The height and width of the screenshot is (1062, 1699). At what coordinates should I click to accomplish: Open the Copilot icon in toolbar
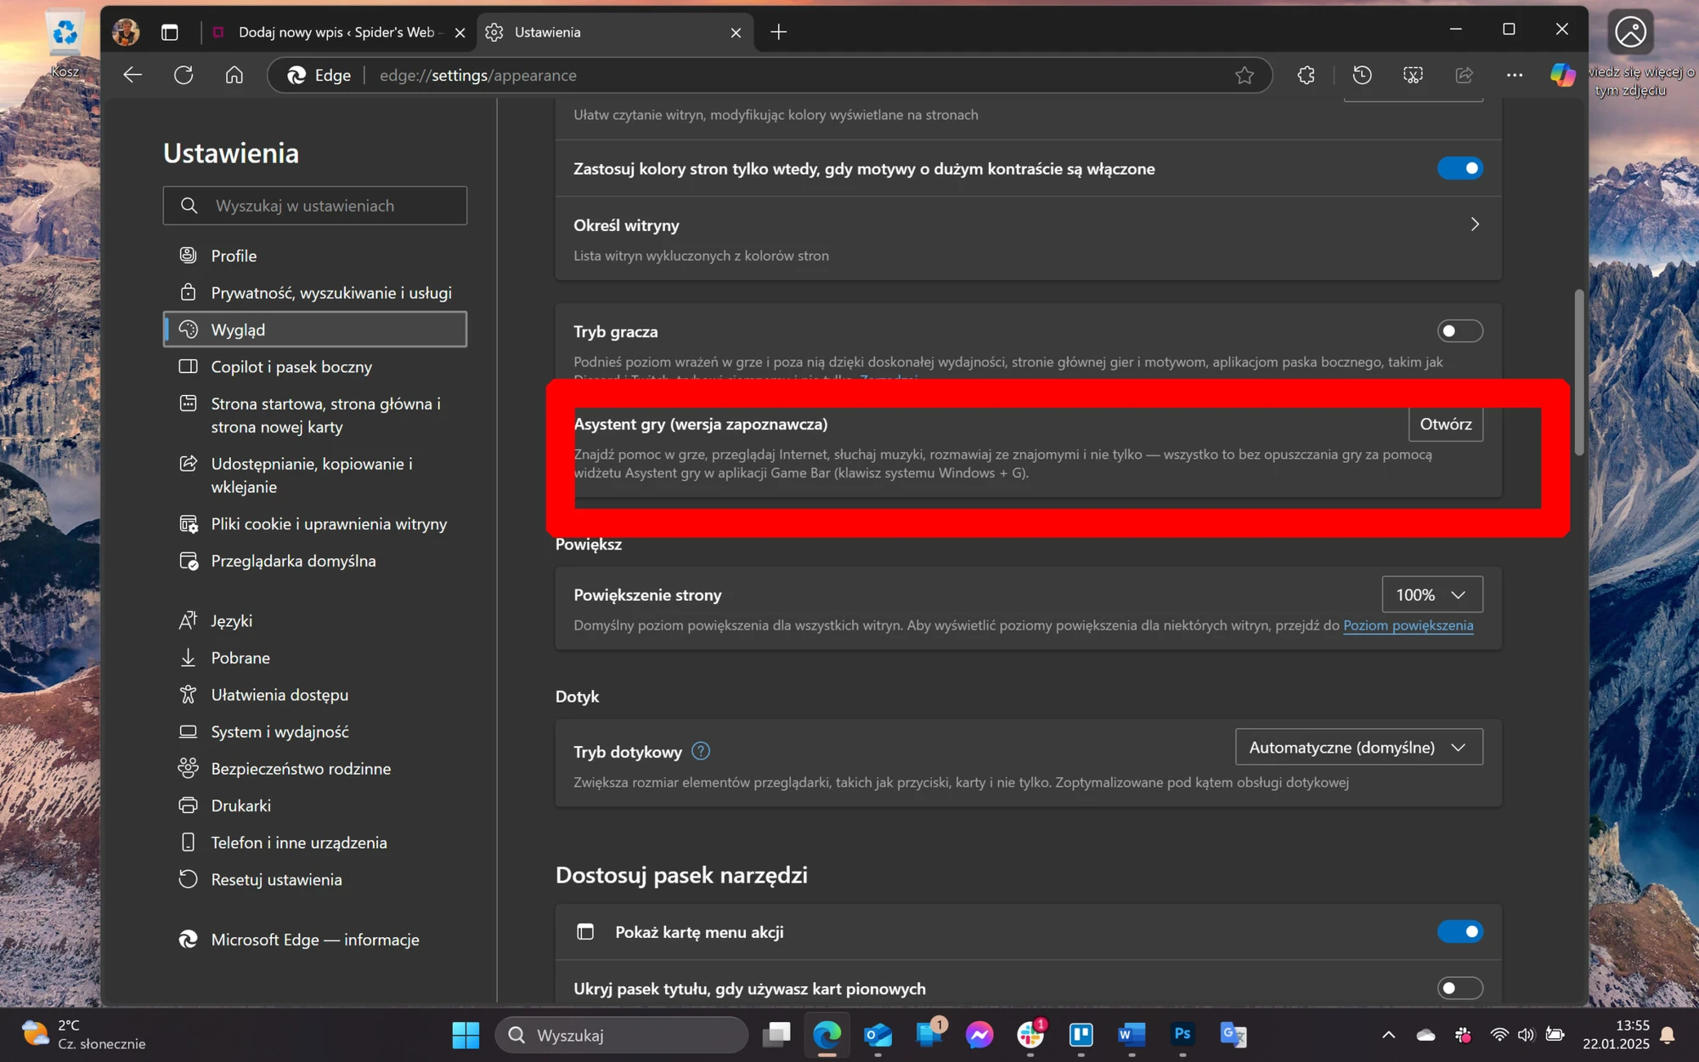pos(1562,75)
